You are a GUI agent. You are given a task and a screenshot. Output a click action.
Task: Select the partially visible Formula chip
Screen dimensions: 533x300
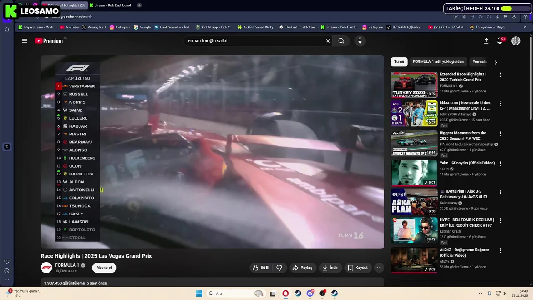point(479,62)
